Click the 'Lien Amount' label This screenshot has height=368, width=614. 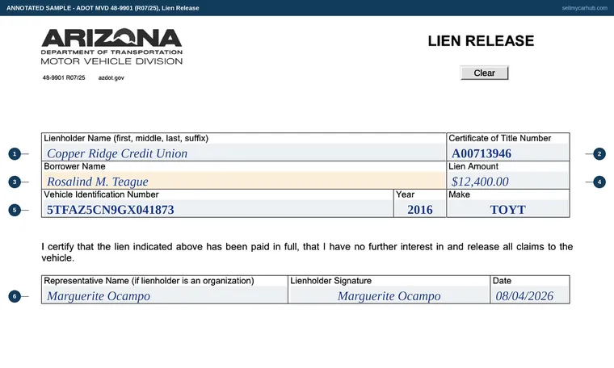(x=473, y=166)
